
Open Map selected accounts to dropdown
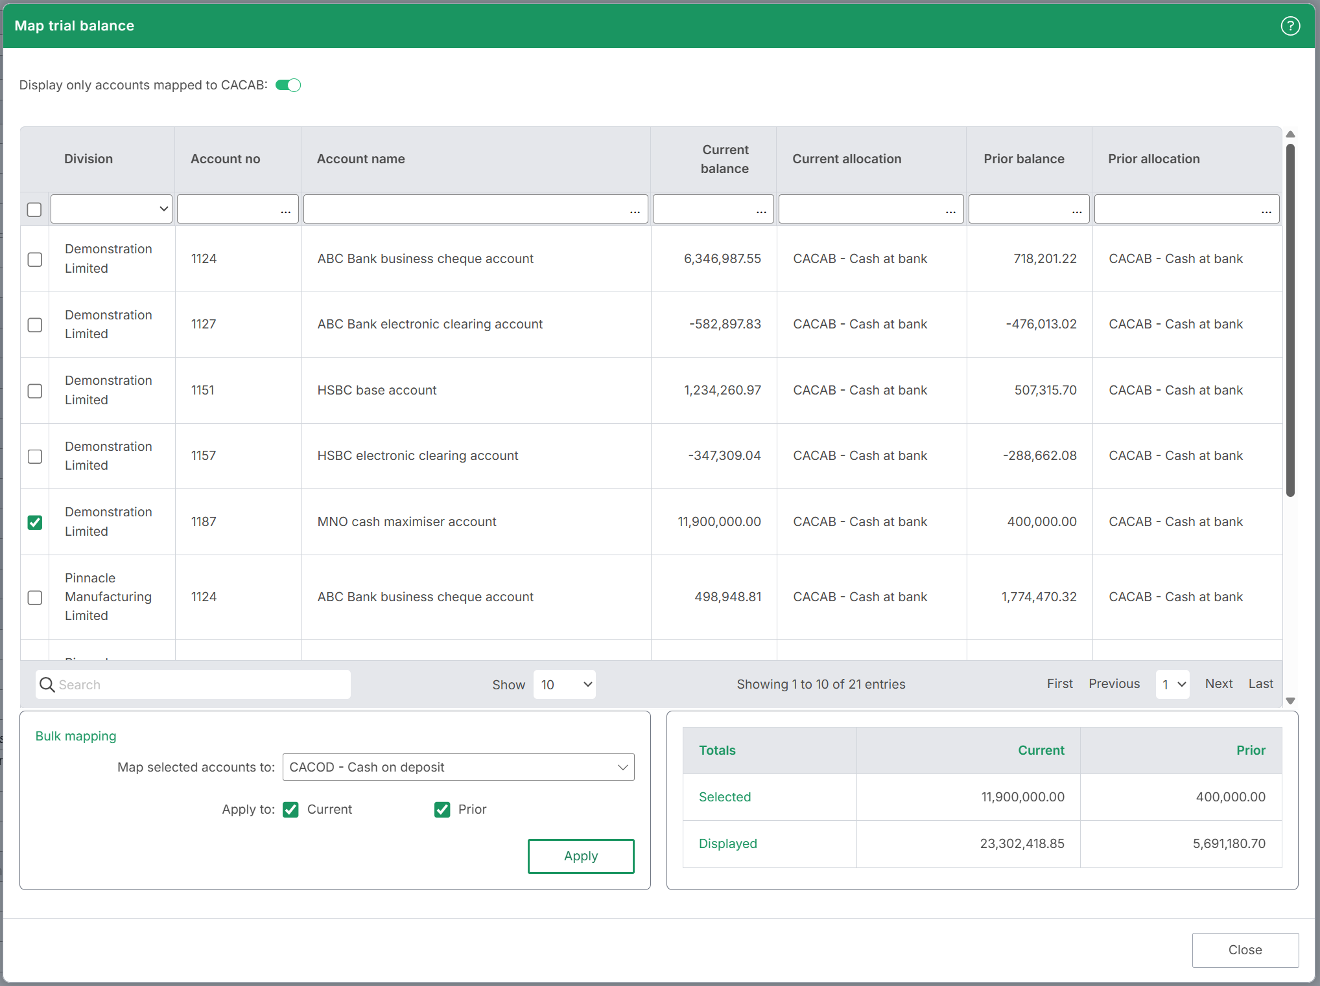[x=458, y=767]
